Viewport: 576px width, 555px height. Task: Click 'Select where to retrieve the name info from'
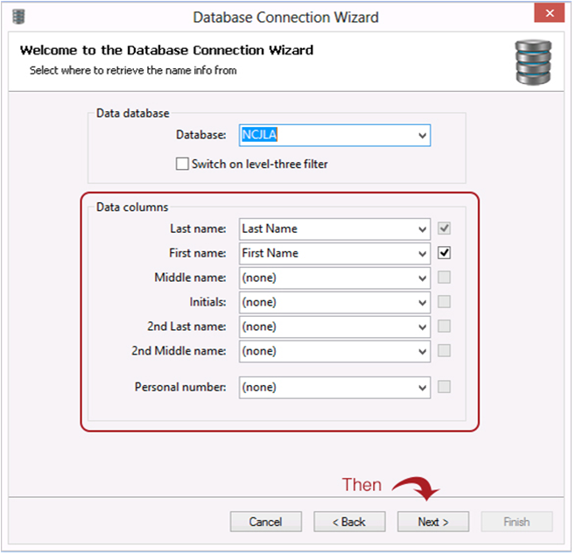(x=134, y=71)
